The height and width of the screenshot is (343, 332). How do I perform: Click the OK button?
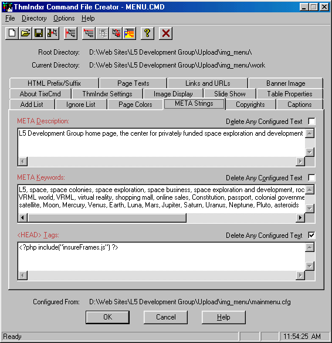pyautogui.click(x=108, y=317)
